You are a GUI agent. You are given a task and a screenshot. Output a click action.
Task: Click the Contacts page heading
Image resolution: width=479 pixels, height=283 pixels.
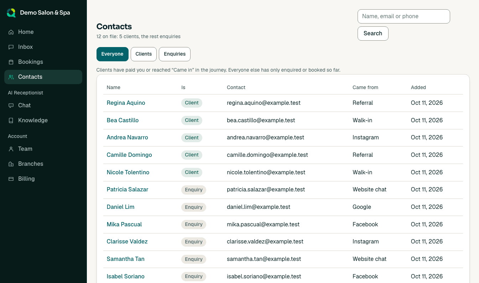tap(114, 26)
